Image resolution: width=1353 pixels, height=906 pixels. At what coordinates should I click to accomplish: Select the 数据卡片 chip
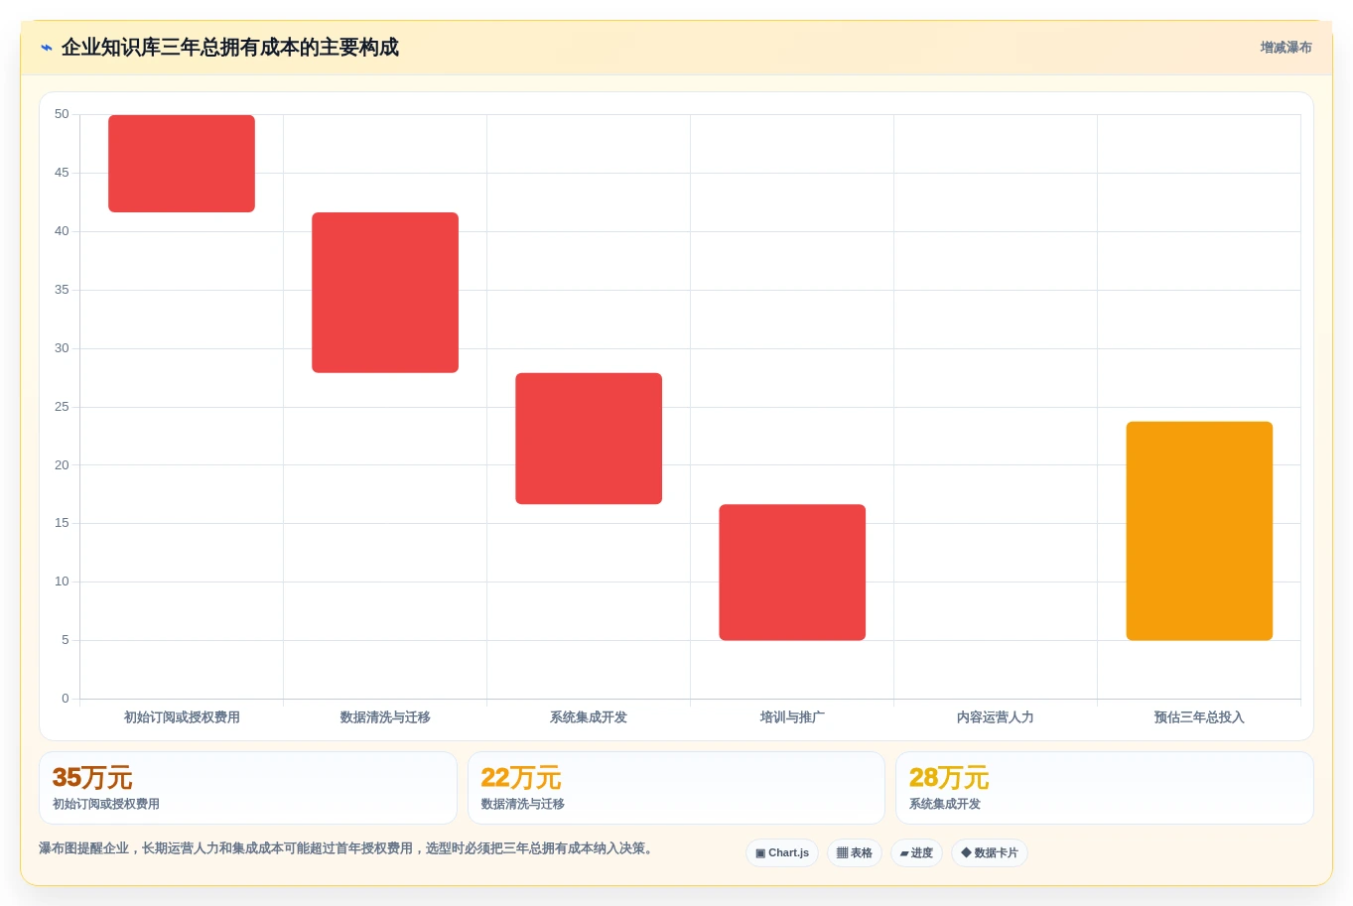pyautogui.click(x=990, y=853)
